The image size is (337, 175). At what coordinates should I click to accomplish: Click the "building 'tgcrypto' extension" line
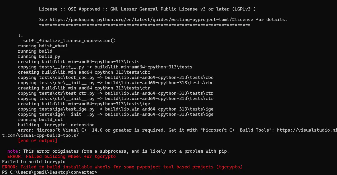pyautogui.click(x=56, y=125)
